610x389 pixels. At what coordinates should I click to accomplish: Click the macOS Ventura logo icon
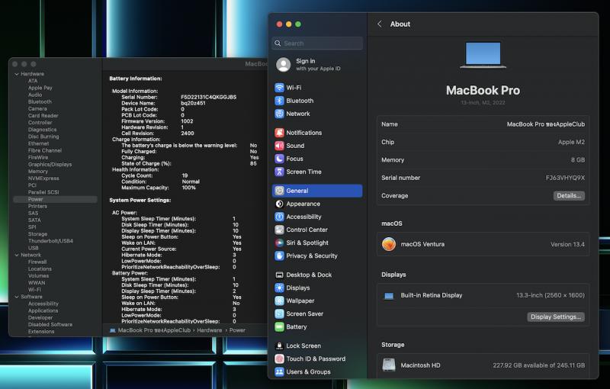click(389, 244)
